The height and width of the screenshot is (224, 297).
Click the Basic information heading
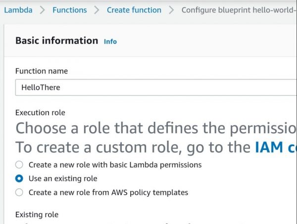point(56,40)
